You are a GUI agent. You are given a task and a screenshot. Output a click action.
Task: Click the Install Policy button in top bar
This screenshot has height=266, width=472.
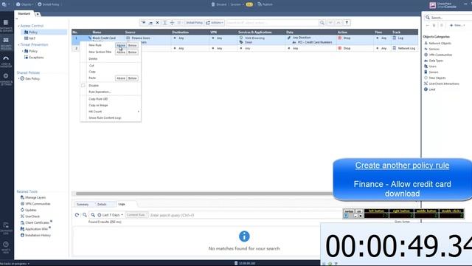point(48,4)
